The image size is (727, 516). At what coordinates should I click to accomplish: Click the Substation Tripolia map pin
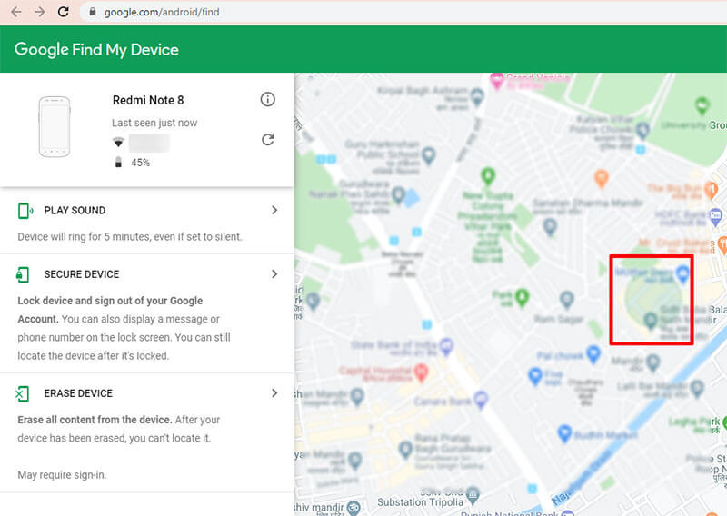click(473, 495)
